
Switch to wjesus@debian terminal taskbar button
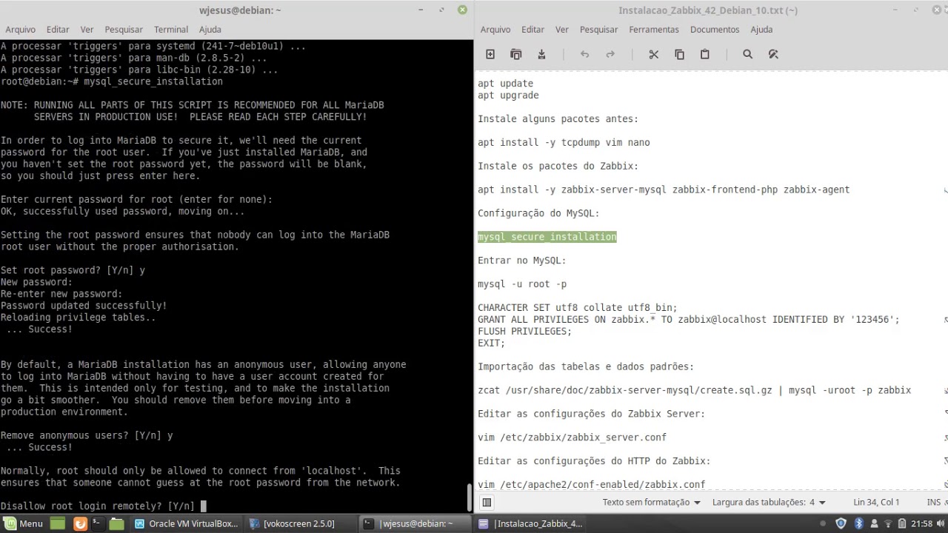[x=415, y=523]
